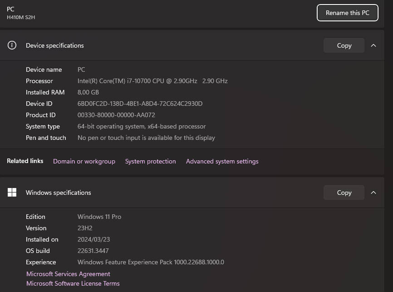Click the OS build number 22631.3447
The image size is (393, 292).
click(x=93, y=251)
